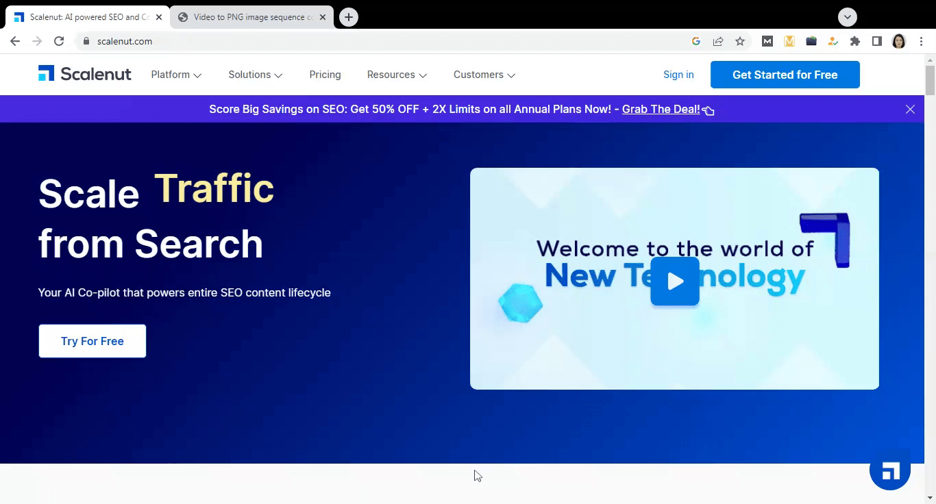Open the Pricing menu item
Viewport: 936px width, 504px height.
325,75
